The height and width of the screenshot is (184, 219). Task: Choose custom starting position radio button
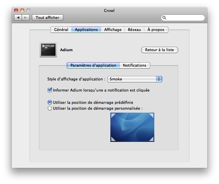pyautogui.click(x=50, y=108)
